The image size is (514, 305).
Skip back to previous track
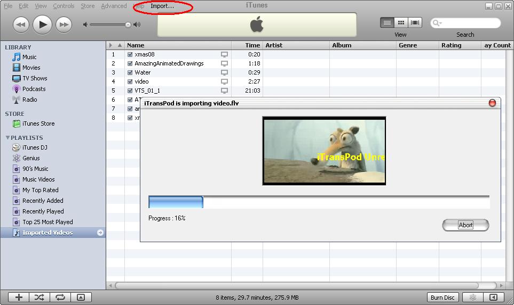coord(21,25)
